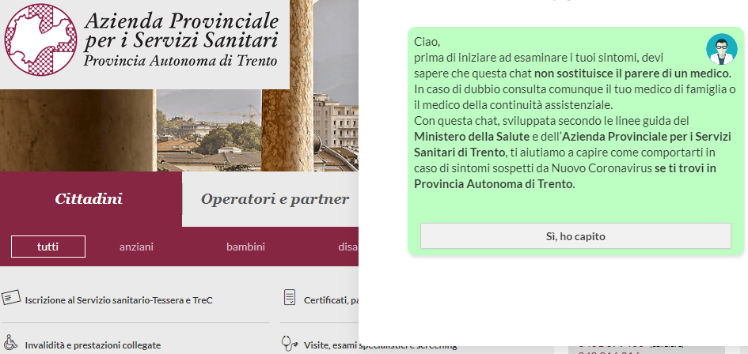
Task: Open Iscrizione al Servizio sanitario-Tessera e TreC
Action: (119, 300)
